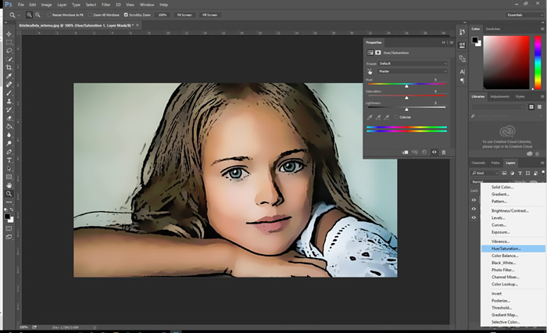Select the Blur tool
This screenshot has width=547, height=333.
coord(9,134)
